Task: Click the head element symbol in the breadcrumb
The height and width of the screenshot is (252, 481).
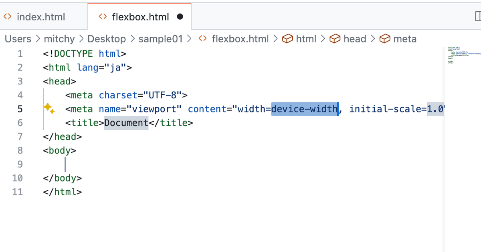Action: (335, 39)
